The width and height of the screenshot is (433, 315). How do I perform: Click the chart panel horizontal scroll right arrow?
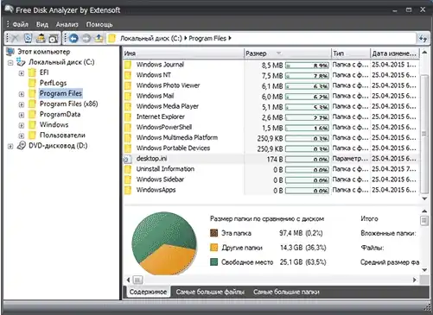[x=414, y=280]
